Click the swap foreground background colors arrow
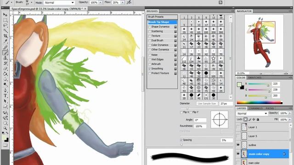The height and width of the screenshot is (165, 294). tap(7, 133)
